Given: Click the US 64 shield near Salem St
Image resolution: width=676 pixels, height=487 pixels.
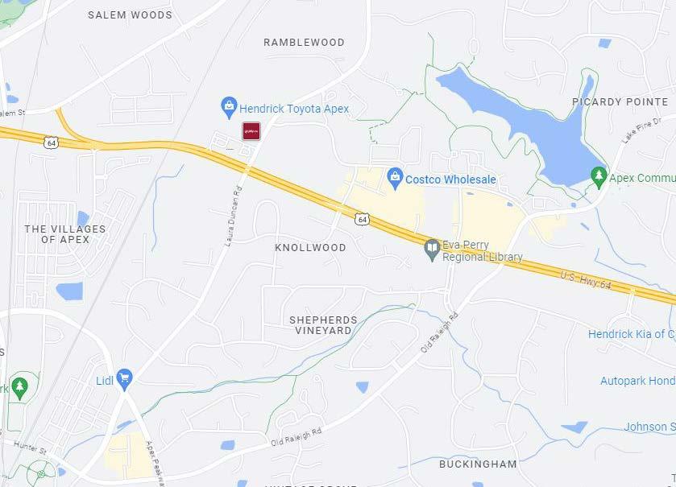Looking at the screenshot, I should [x=52, y=142].
